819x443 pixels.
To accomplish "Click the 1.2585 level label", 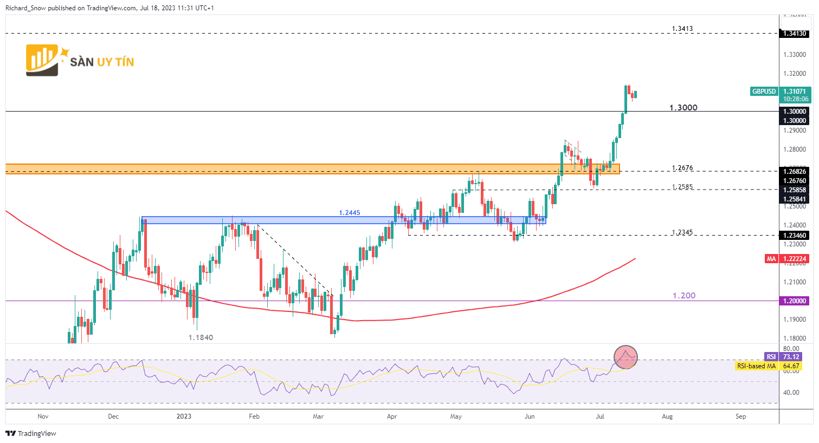I will click(x=682, y=187).
